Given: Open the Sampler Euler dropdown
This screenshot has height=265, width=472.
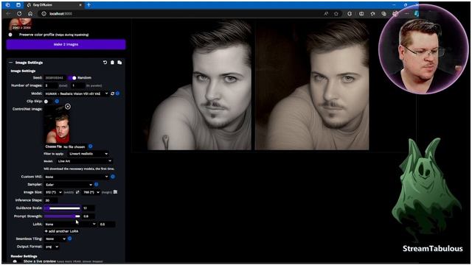Looking at the screenshot, I should click(x=69, y=185).
